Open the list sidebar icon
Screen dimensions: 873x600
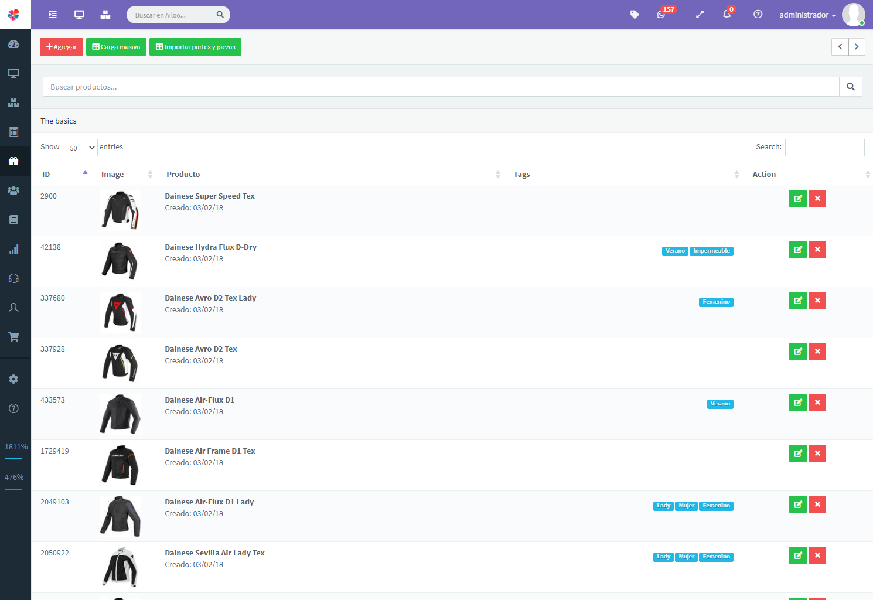pos(13,132)
